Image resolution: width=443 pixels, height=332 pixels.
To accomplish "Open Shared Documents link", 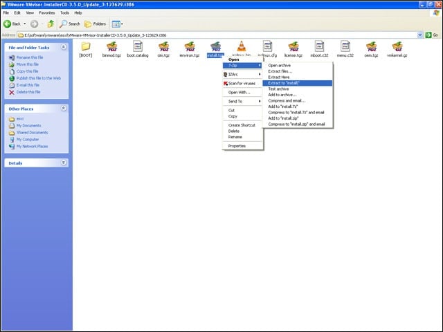I will [x=32, y=132].
